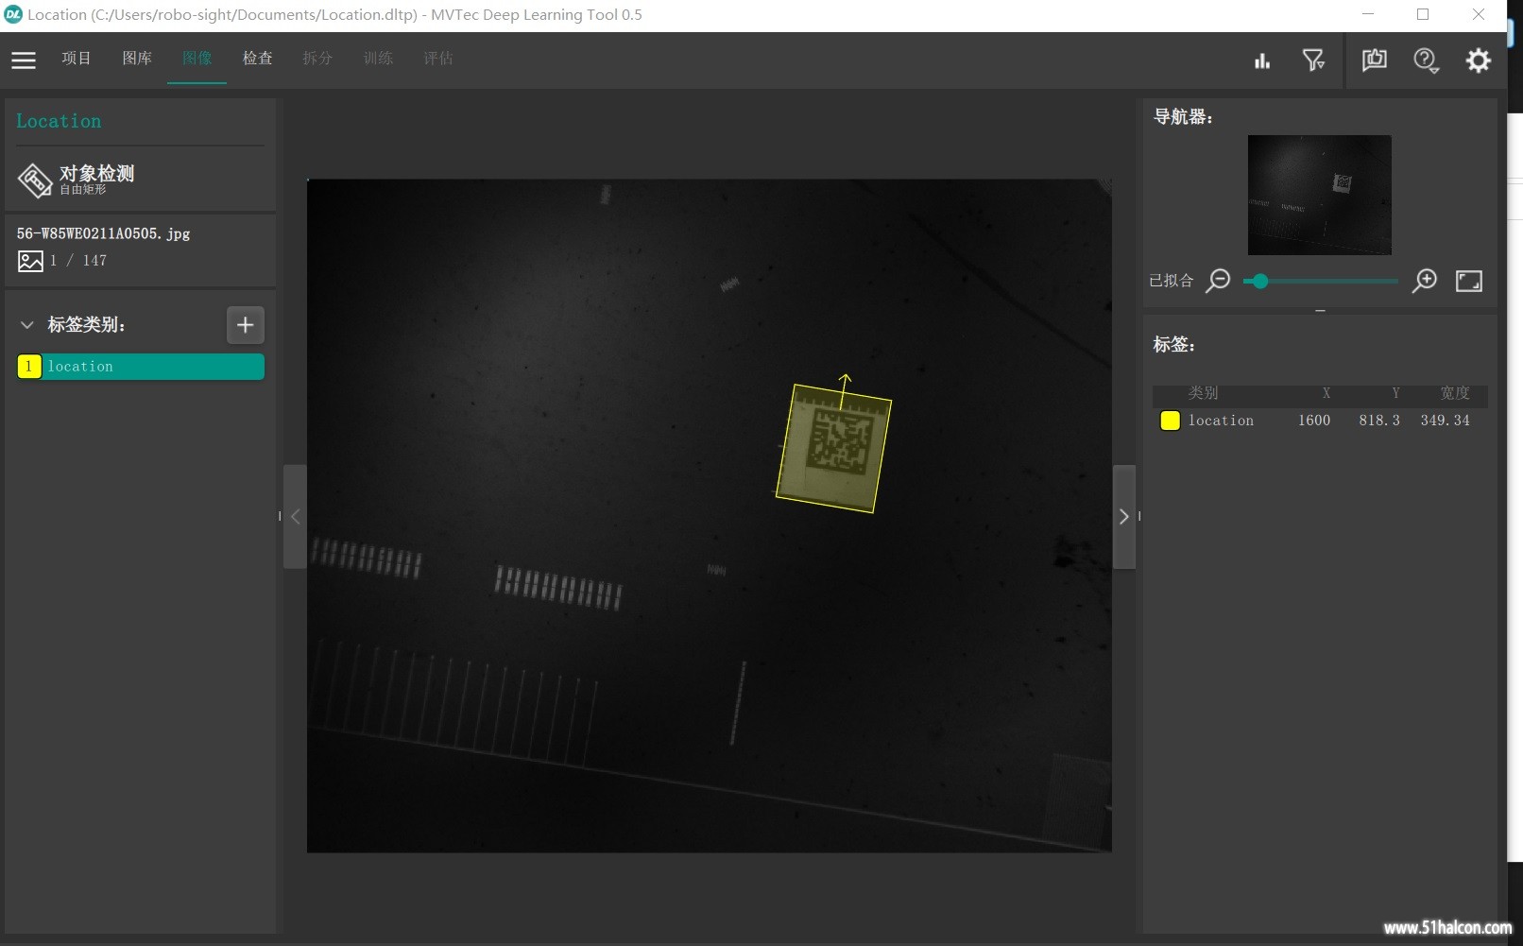Open the help question mark icon
The image size is (1523, 946).
pyautogui.click(x=1426, y=60)
